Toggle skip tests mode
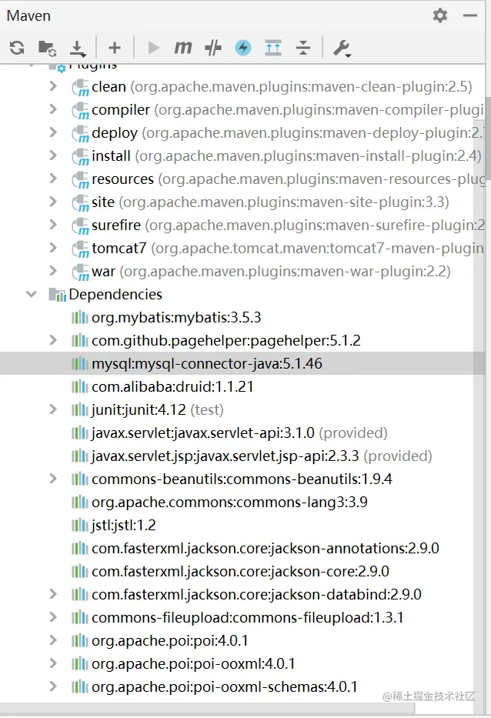Screen dimensions: 491x718 coord(213,47)
